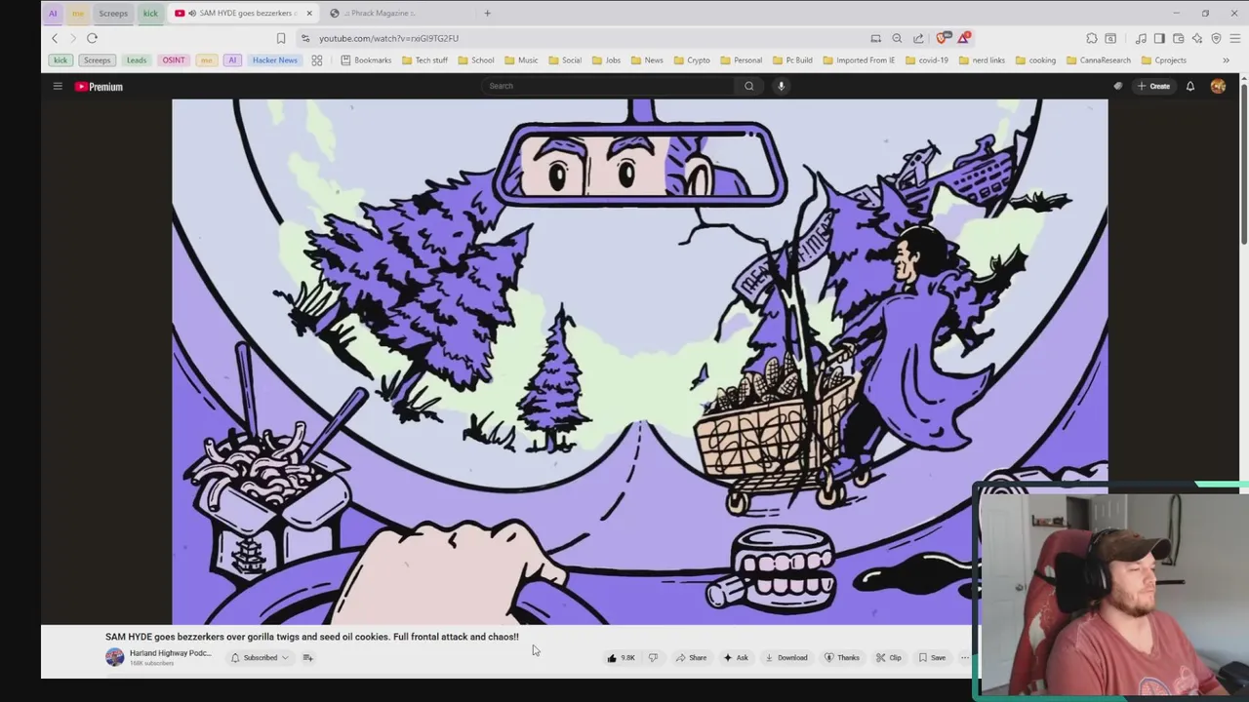The image size is (1249, 702).
Task: Open the Harland Highway channel avatar
Action: point(114,657)
